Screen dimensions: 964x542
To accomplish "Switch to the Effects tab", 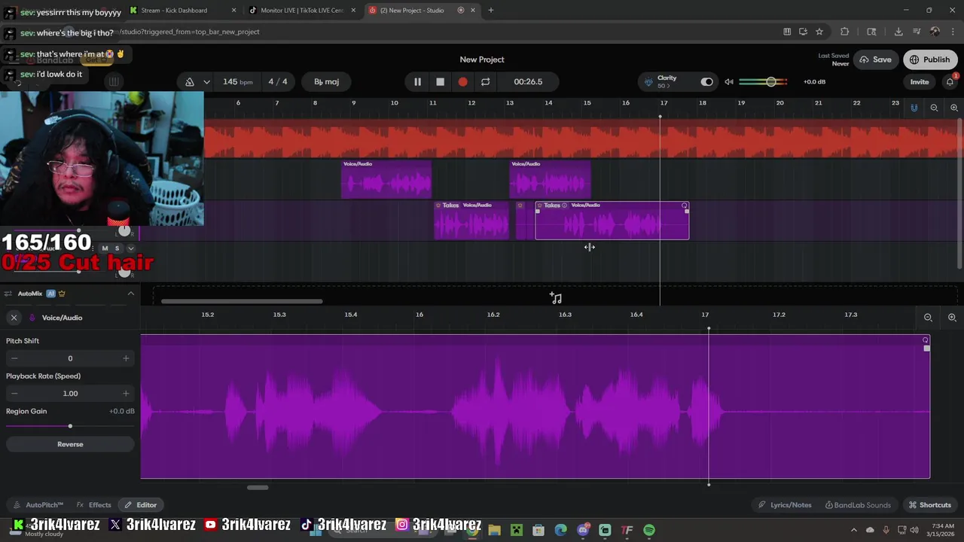I will coord(94,505).
